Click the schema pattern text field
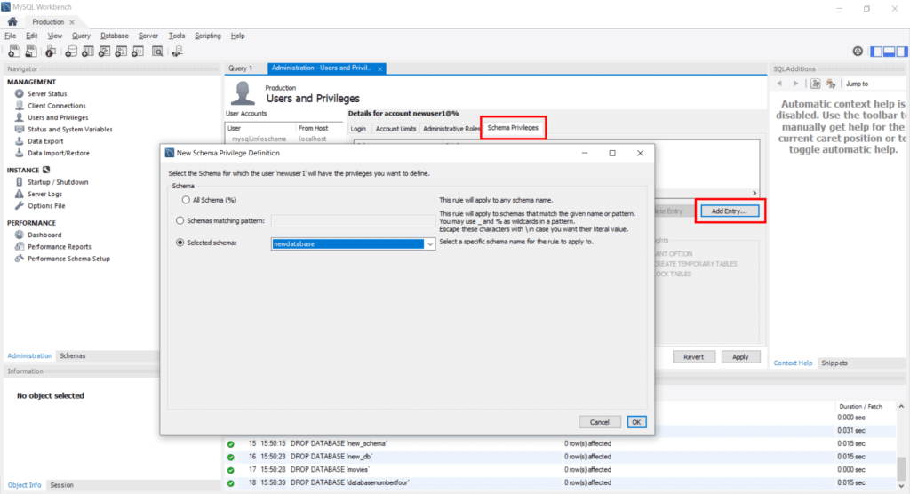 click(353, 221)
